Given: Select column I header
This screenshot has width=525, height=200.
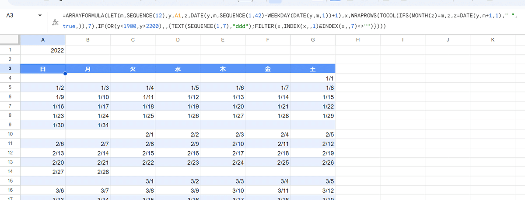Looking at the screenshot, I should [402, 40].
